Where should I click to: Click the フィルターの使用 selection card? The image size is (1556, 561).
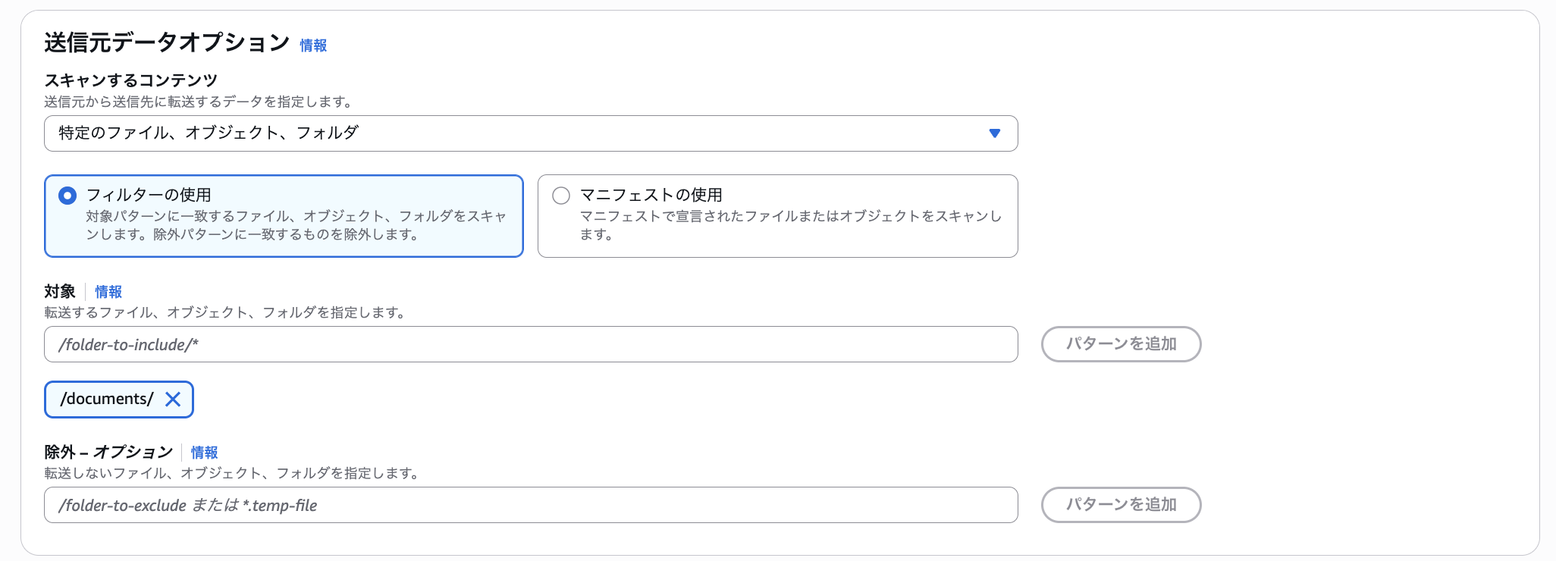(284, 216)
